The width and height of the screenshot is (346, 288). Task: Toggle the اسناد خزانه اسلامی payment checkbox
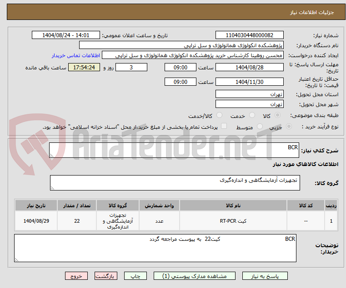(224, 126)
